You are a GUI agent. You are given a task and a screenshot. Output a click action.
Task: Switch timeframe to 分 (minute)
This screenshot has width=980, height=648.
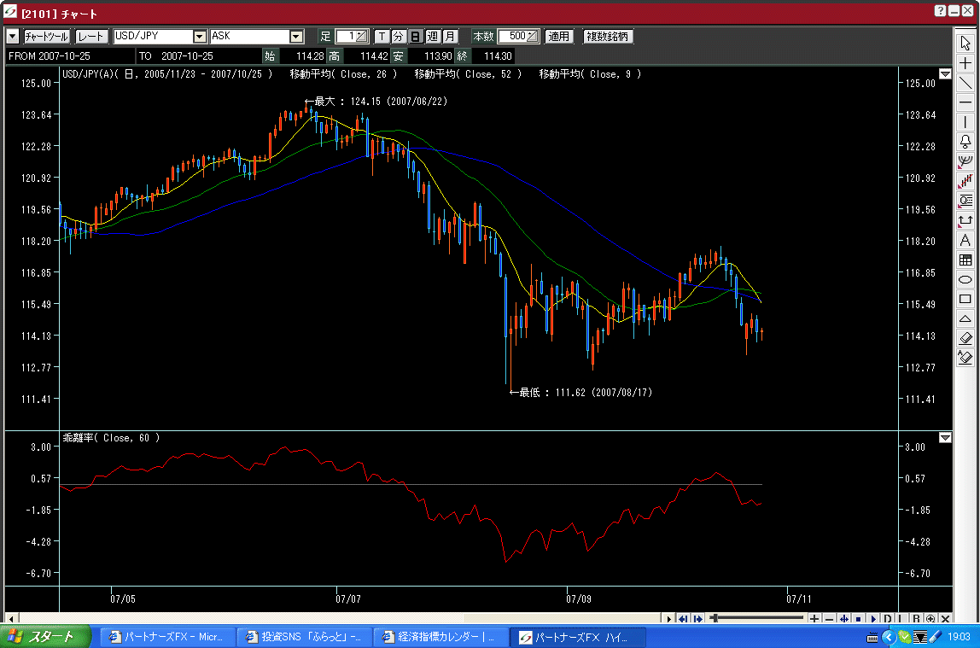point(399,37)
